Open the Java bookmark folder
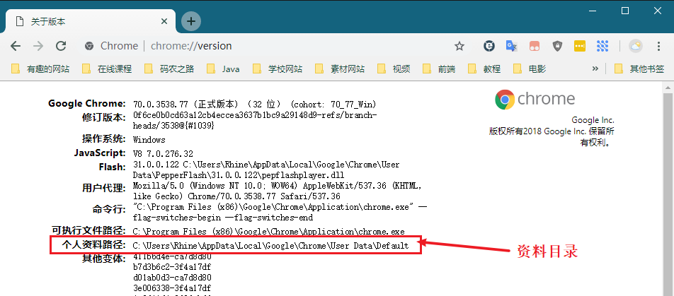This screenshot has height=296, width=674. click(x=223, y=69)
